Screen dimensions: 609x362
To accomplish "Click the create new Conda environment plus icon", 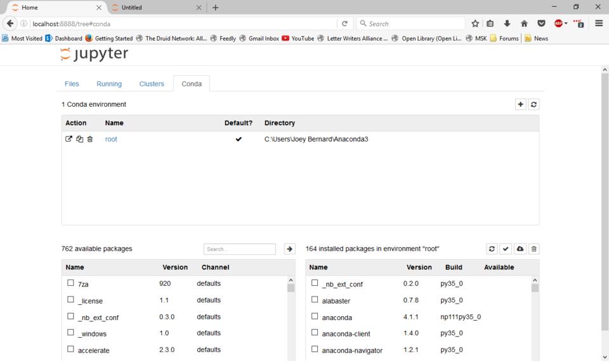I will [520, 105].
